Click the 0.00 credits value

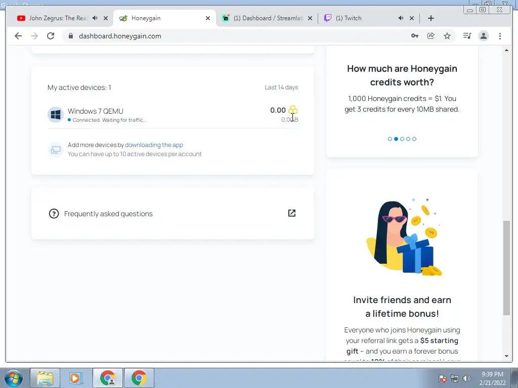278,110
